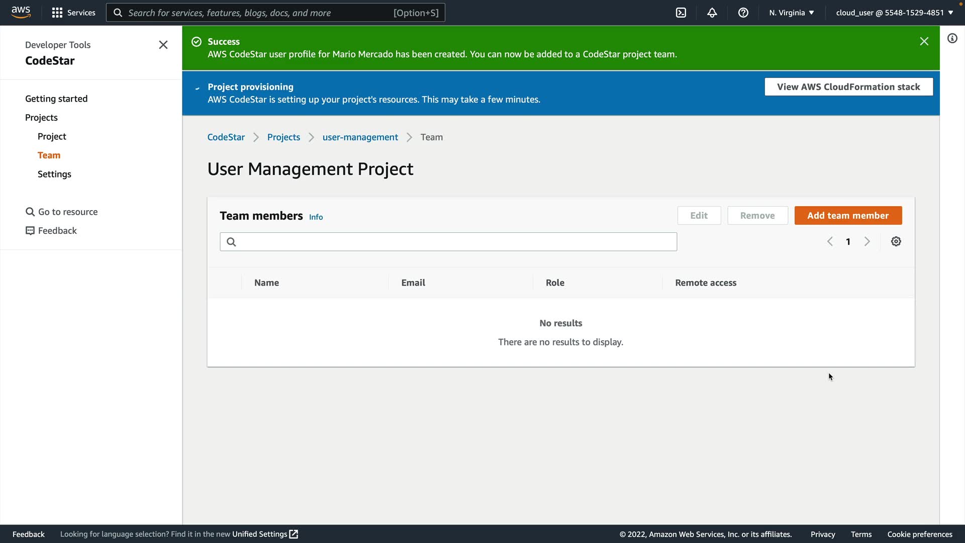The image size is (965, 543).
Task: Open the info panel circle icon
Action: (x=952, y=39)
